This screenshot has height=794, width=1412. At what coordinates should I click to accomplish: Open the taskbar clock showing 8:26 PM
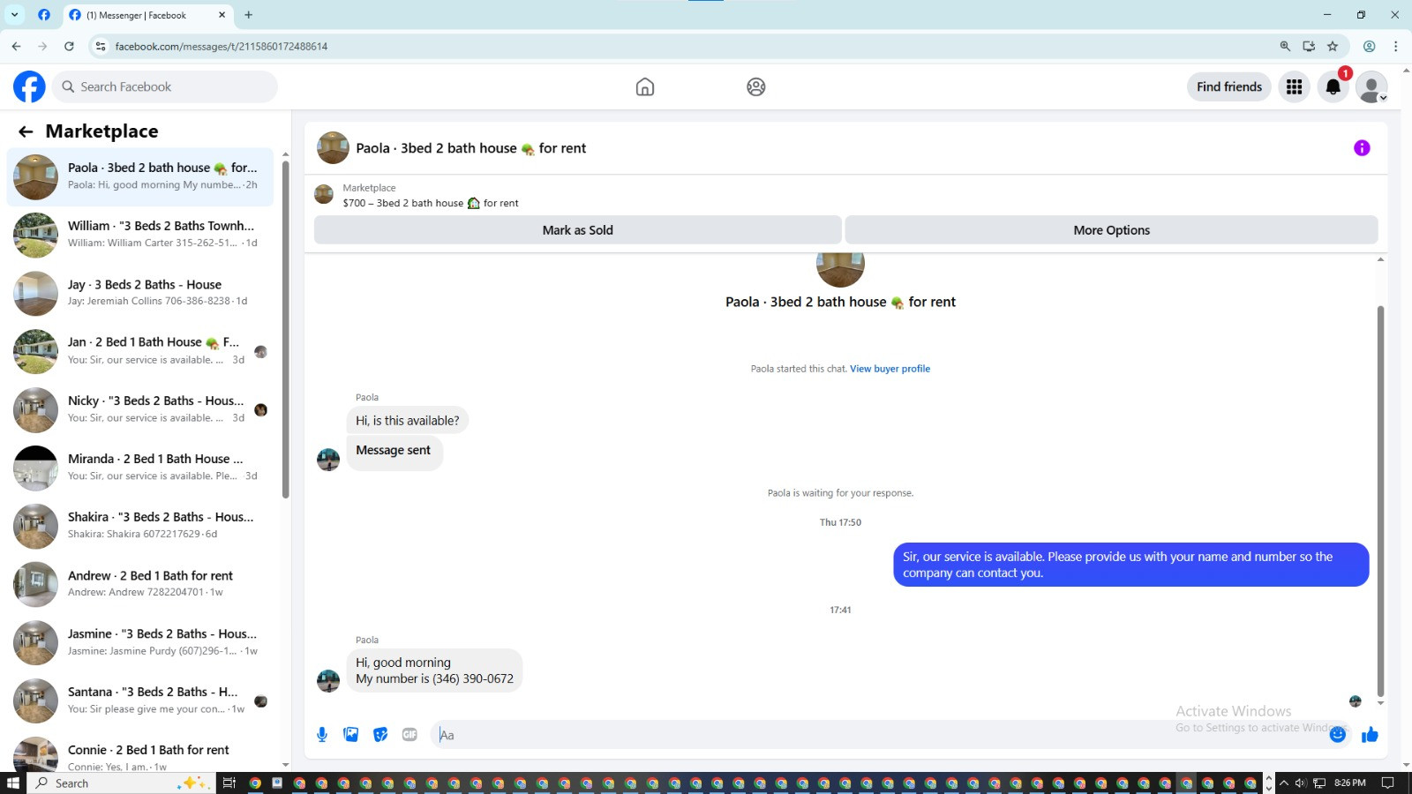tap(1350, 783)
